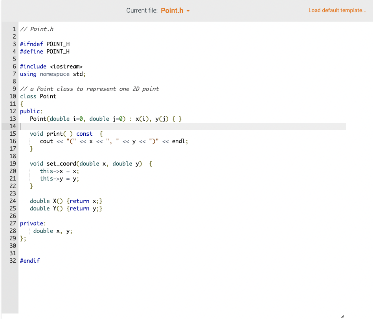
Task: Click the print function name
Action: 54,133
